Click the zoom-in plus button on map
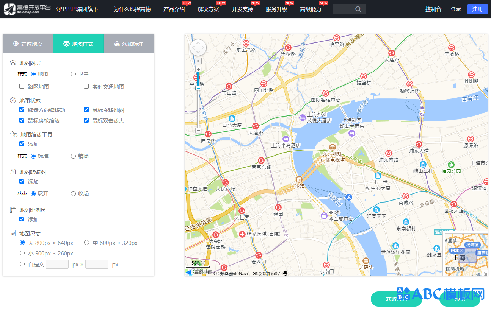Screen dimensions: 491x310 [198, 70]
